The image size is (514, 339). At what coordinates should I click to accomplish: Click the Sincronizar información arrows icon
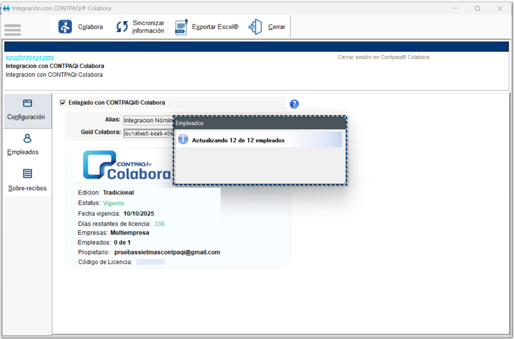pos(122,27)
